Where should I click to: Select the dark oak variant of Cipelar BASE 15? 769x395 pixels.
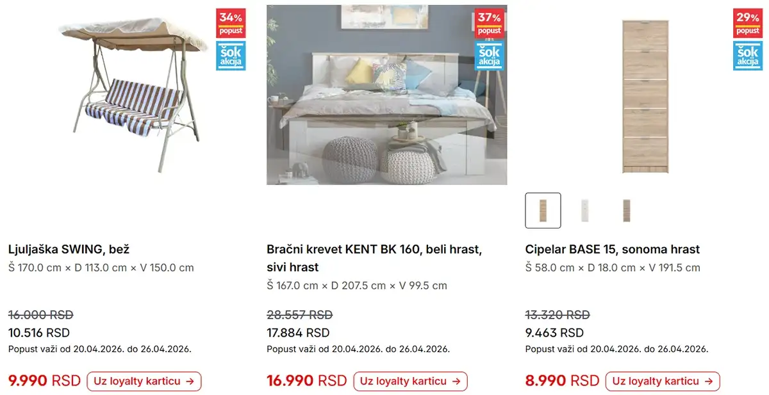(x=625, y=210)
